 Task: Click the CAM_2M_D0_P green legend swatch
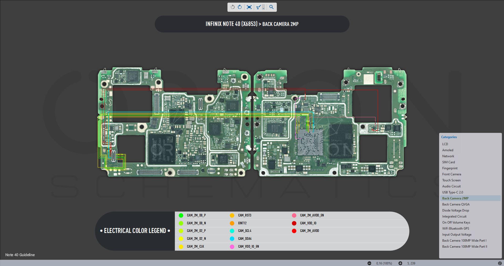click(181, 215)
